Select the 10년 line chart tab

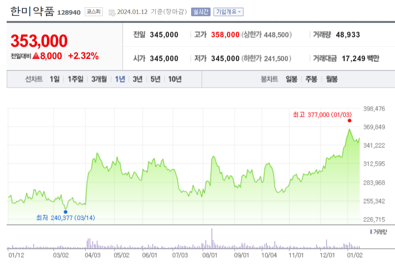pyautogui.click(x=175, y=79)
